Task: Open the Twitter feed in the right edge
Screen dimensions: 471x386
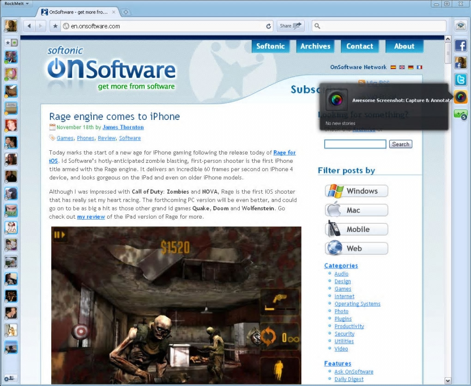Action: tap(460, 80)
